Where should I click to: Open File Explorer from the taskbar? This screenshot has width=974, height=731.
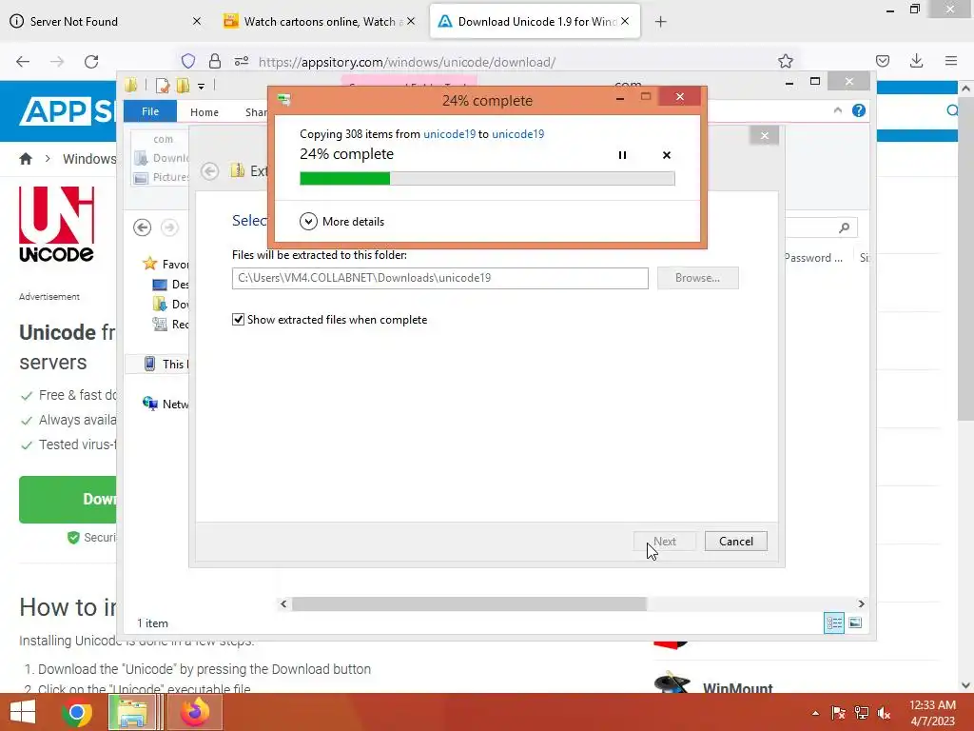click(132, 712)
